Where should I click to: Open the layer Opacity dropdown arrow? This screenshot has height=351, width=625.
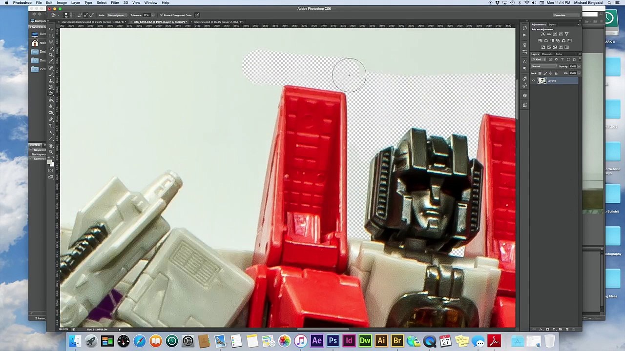579,66
